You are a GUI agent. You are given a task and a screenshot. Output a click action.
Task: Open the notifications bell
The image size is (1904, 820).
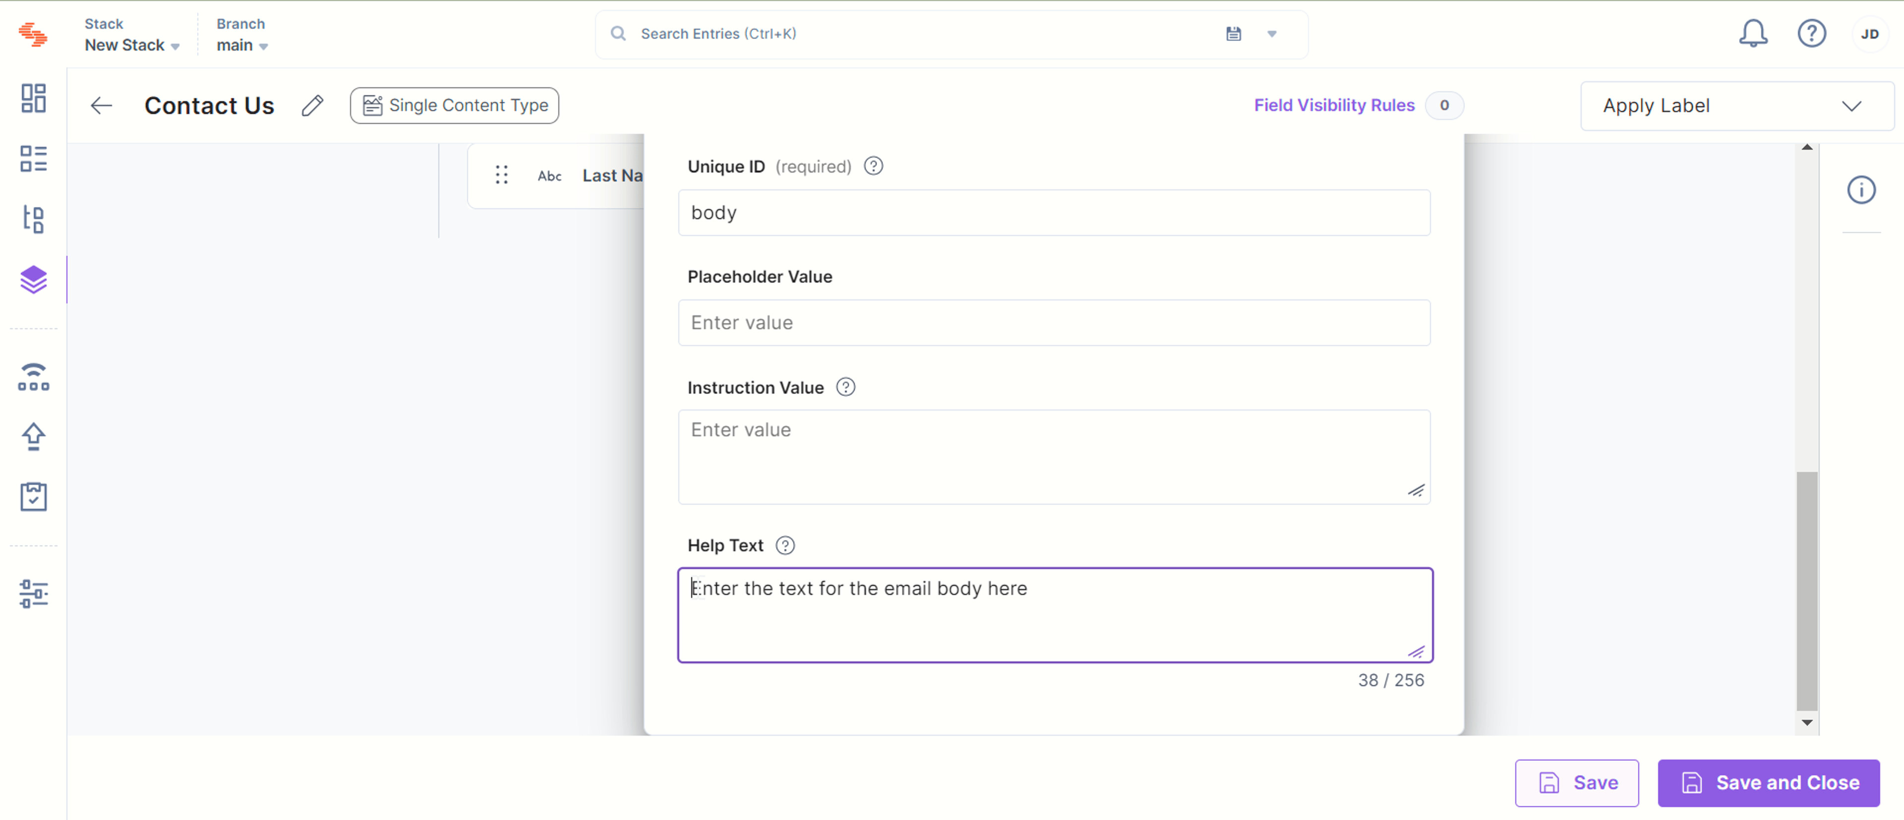1752,33
